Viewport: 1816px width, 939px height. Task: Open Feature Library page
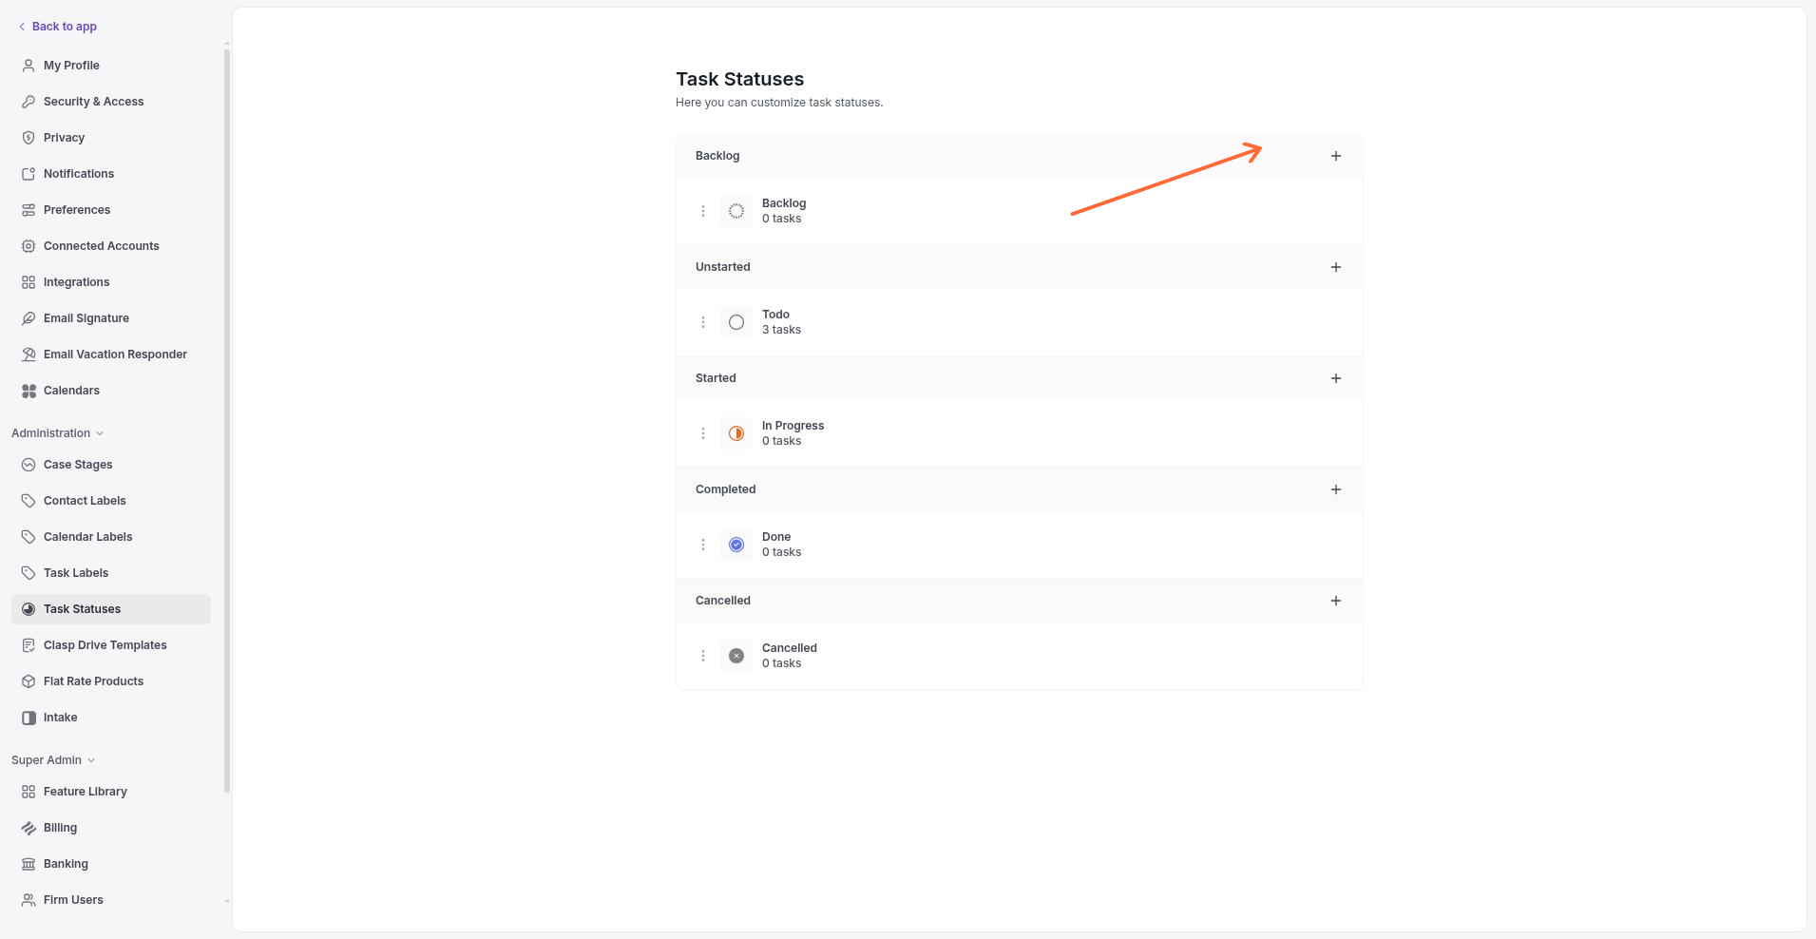click(x=111, y=792)
